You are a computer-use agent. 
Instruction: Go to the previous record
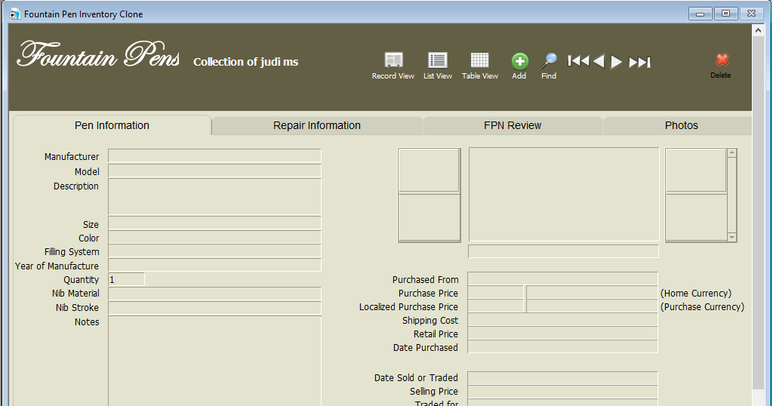point(599,62)
